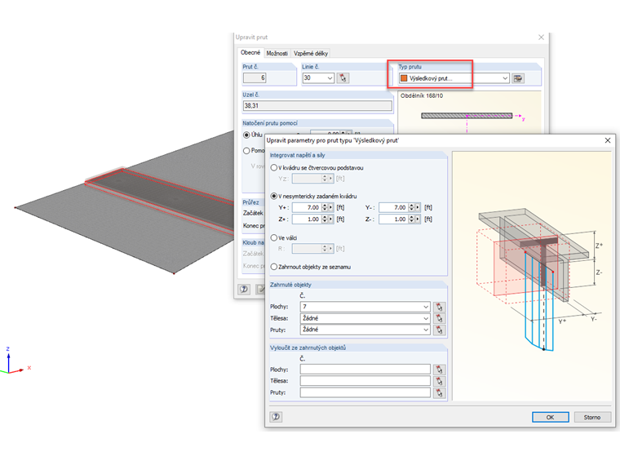The image size is (620, 465).
Task: Open Z+ value arrow menu
Action: 331,219
